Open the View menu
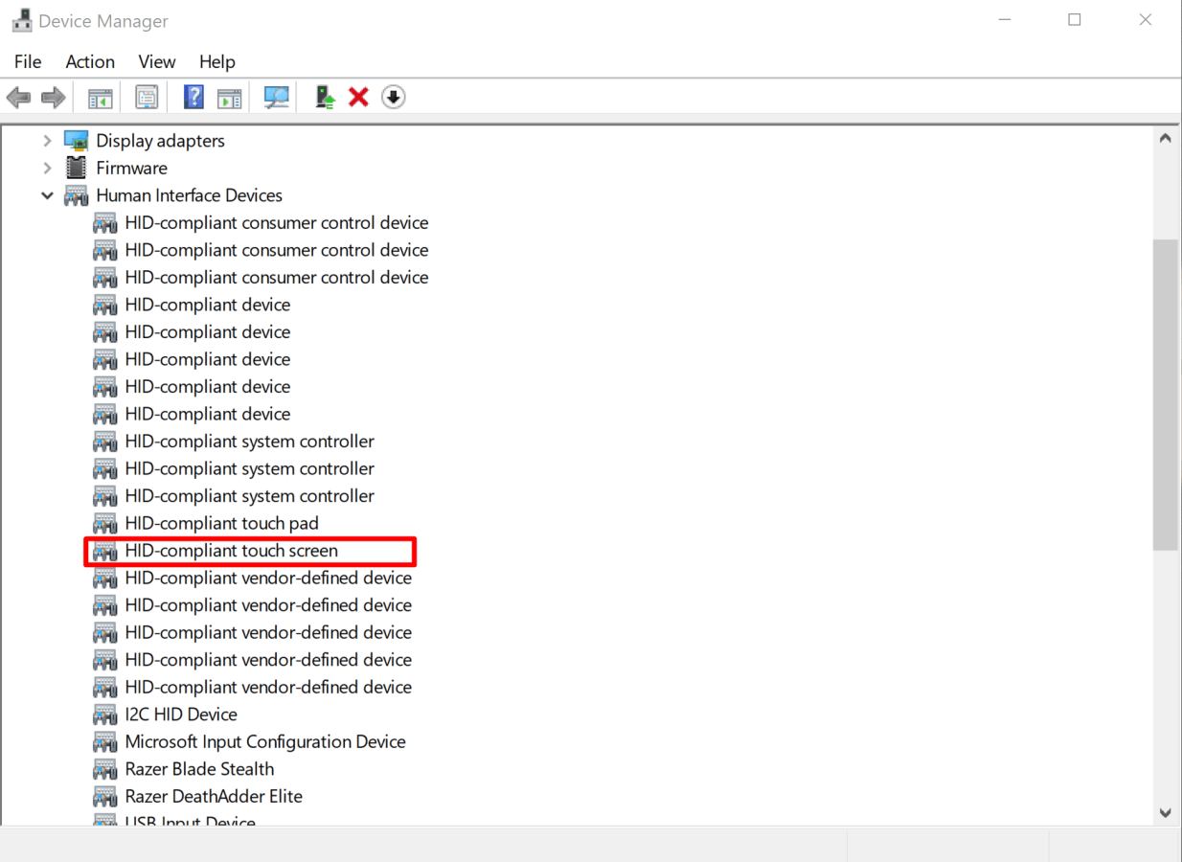The height and width of the screenshot is (862, 1182). point(156,61)
